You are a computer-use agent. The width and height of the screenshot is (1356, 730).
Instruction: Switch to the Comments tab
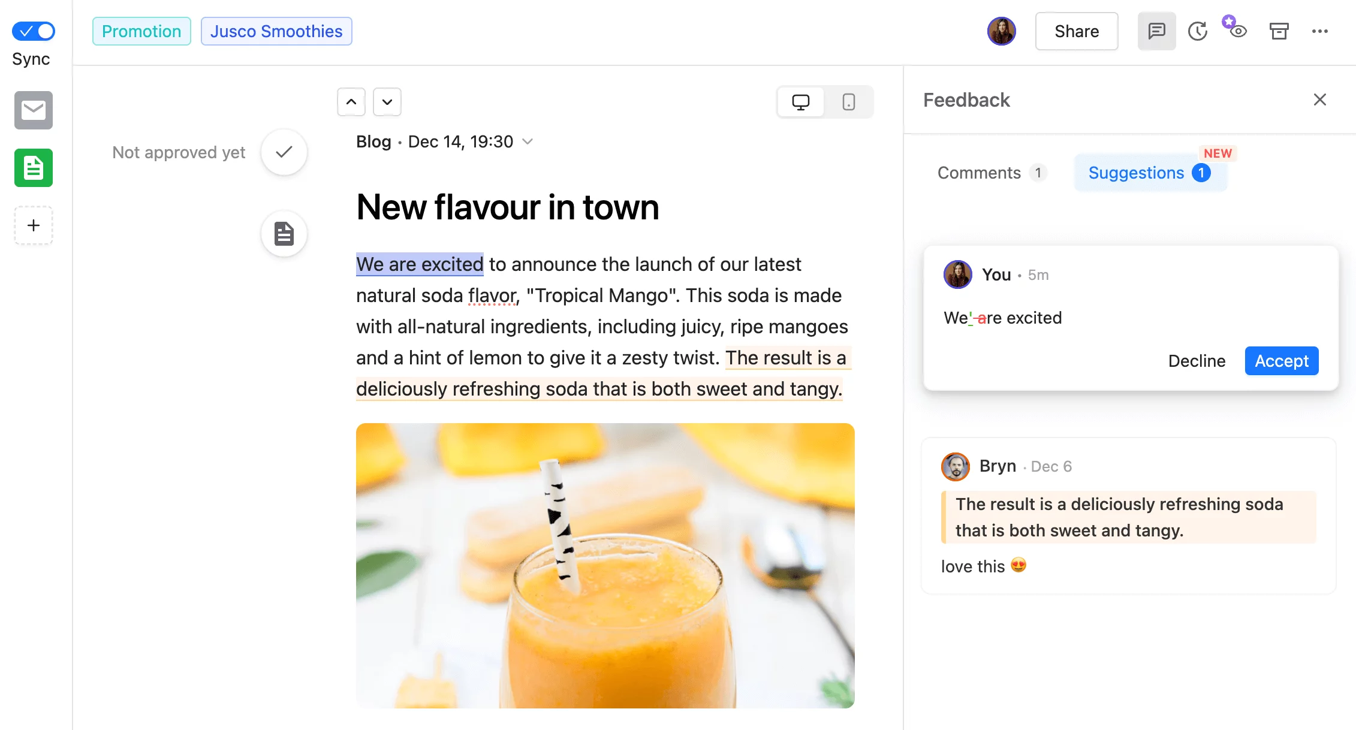[980, 171]
